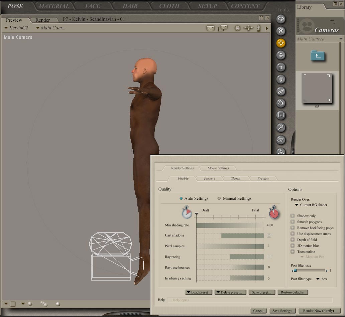Click the camera Render icon in preview
Screen dimensions: 345x317
click(x=210, y=28)
